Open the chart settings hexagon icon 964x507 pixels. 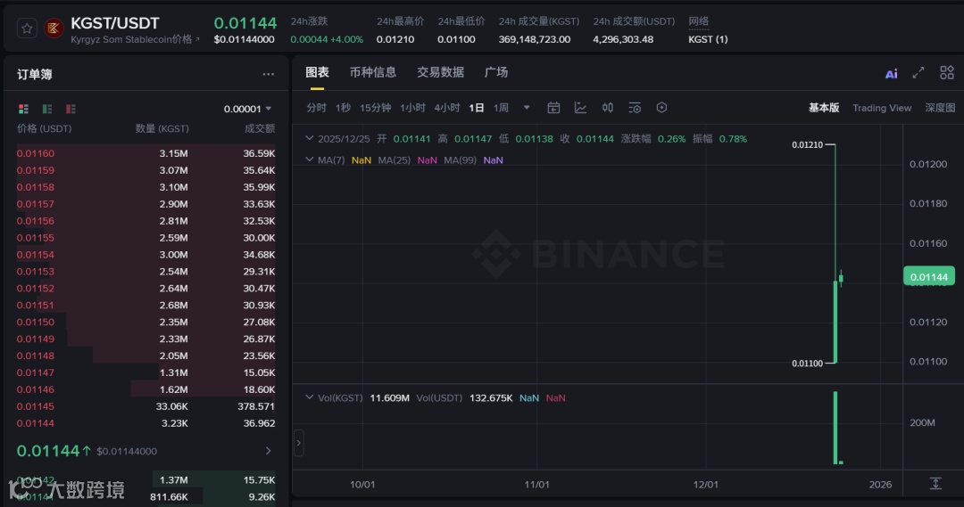(x=661, y=108)
